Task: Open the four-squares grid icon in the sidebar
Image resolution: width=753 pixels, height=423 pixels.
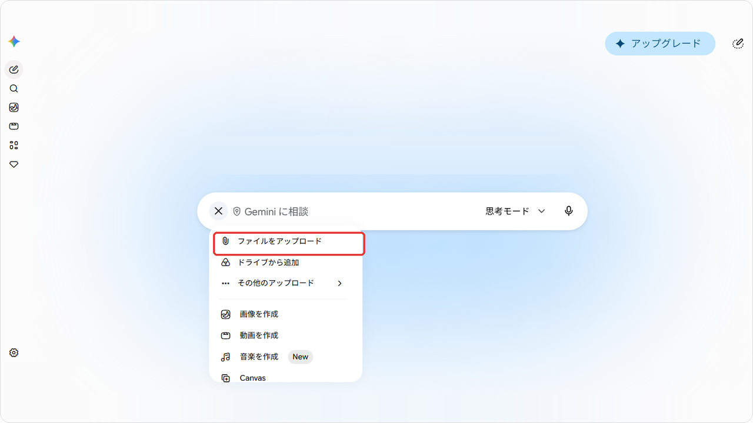Action: 14,145
